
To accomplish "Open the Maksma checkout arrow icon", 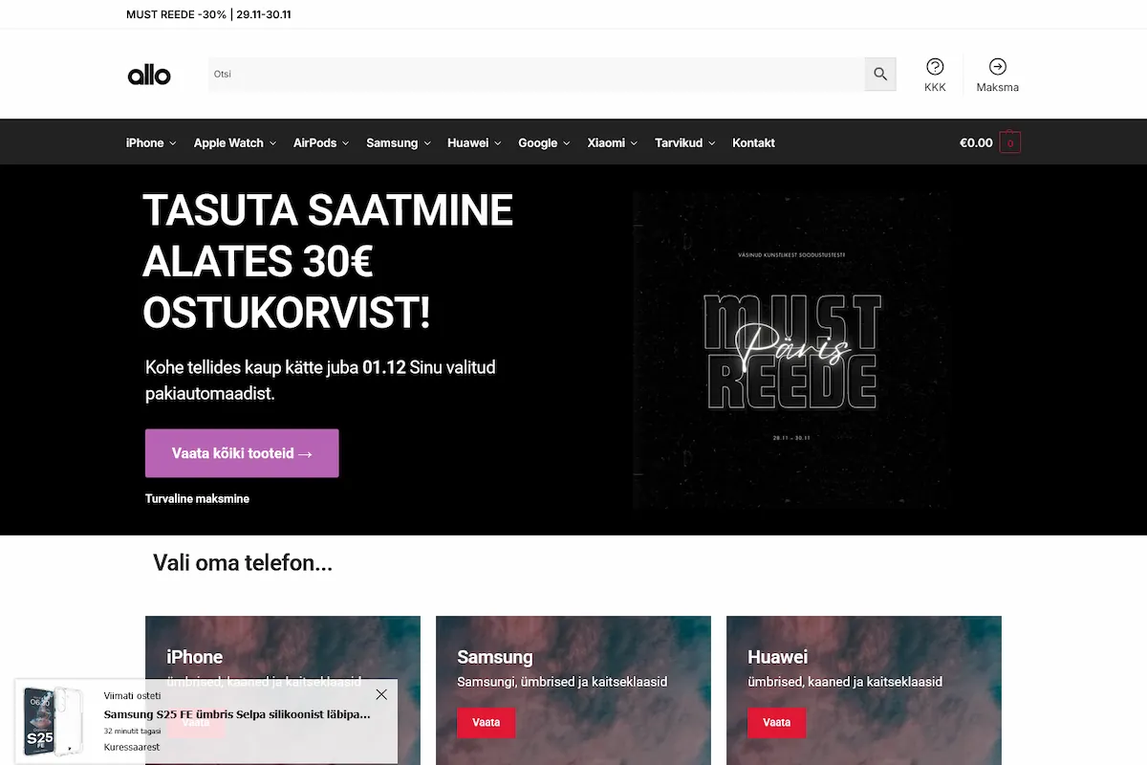I will pyautogui.click(x=998, y=66).
